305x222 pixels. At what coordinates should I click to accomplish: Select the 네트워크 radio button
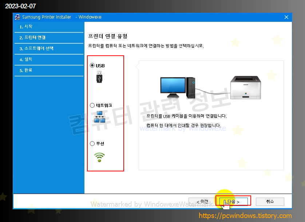tap(92, 106)
